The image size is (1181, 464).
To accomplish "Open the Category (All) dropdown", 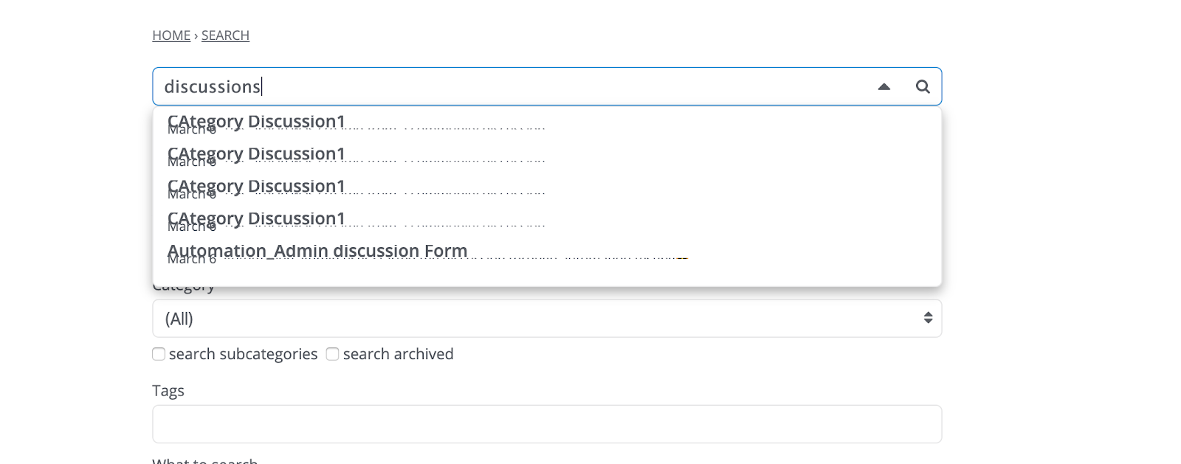I will pyautogui.click(x=546, y=318).
